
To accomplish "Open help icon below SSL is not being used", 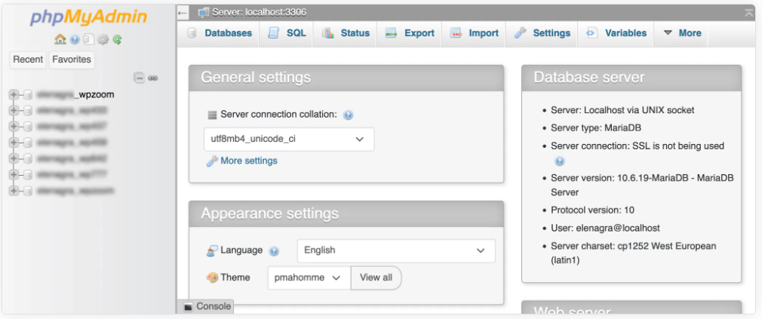I will 559,161.
